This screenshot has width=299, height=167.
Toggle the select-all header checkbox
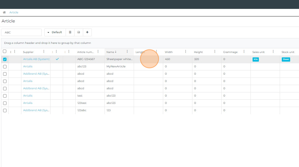coord(5,52)
